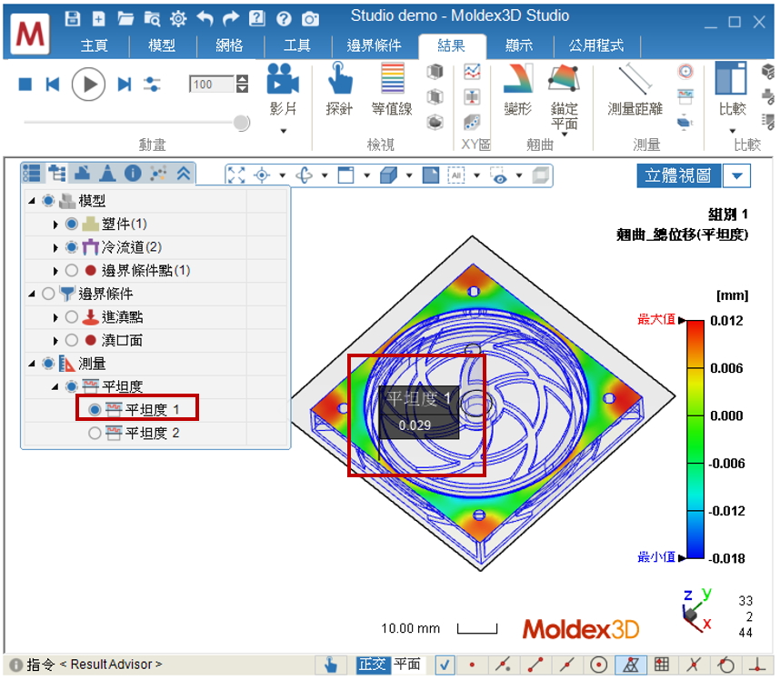Open the 網格 ribbon tab

[x=229, y=46]
